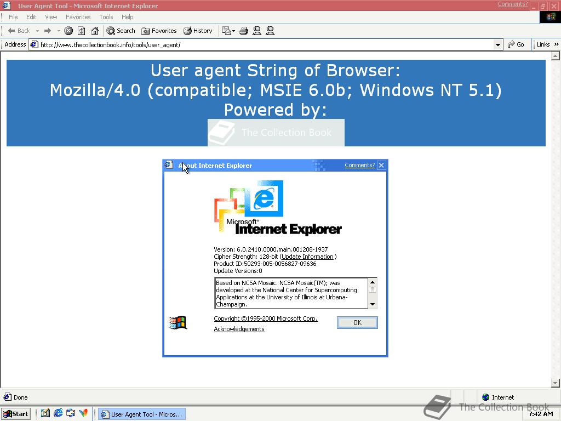Click the Update Information link
Viewport: 561px width, 421px height.
coord(308,257)
